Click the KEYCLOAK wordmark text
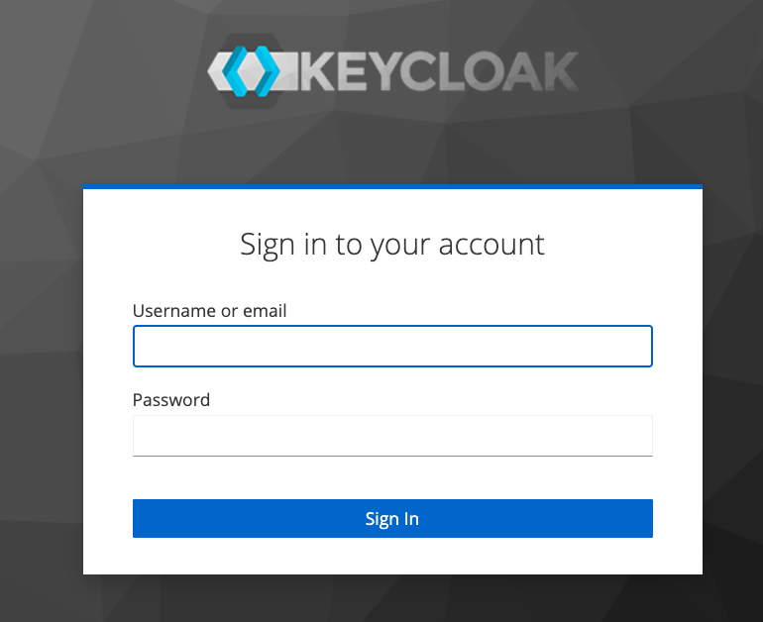 click(x=439, y=71)
